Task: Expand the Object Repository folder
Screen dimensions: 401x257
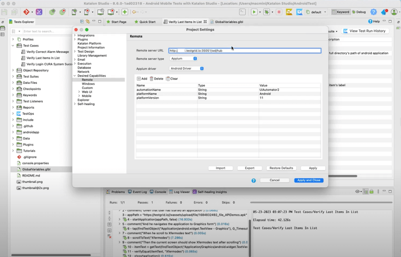Action: (x=13, y=70)
